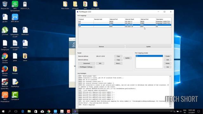Click the Remote Host column header
The height and width of the screenshot is (114, 203).
point(101,19)
